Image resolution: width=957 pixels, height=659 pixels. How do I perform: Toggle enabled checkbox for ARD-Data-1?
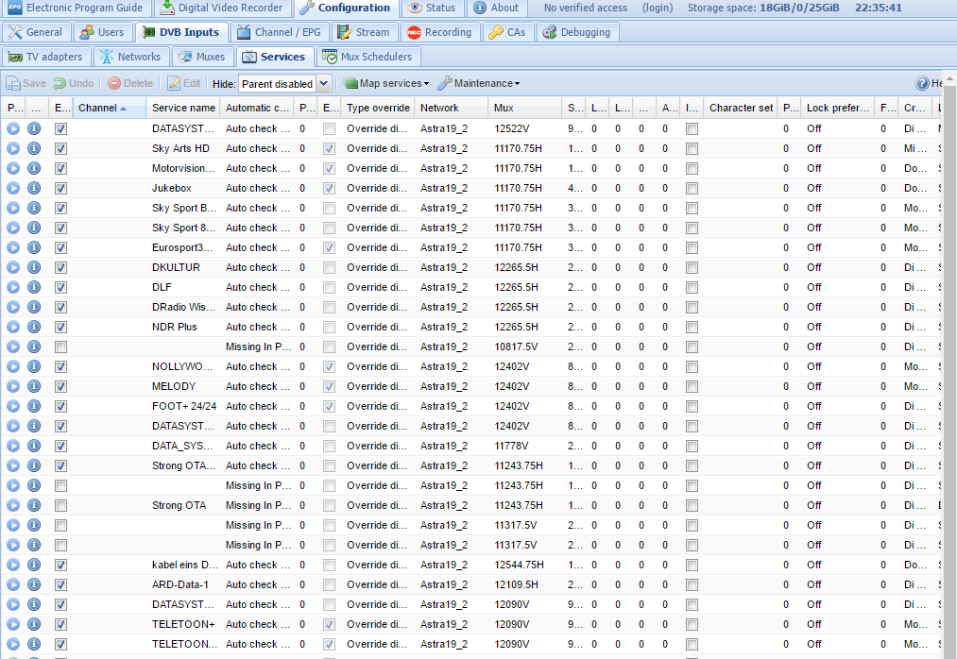click(60, 584)
